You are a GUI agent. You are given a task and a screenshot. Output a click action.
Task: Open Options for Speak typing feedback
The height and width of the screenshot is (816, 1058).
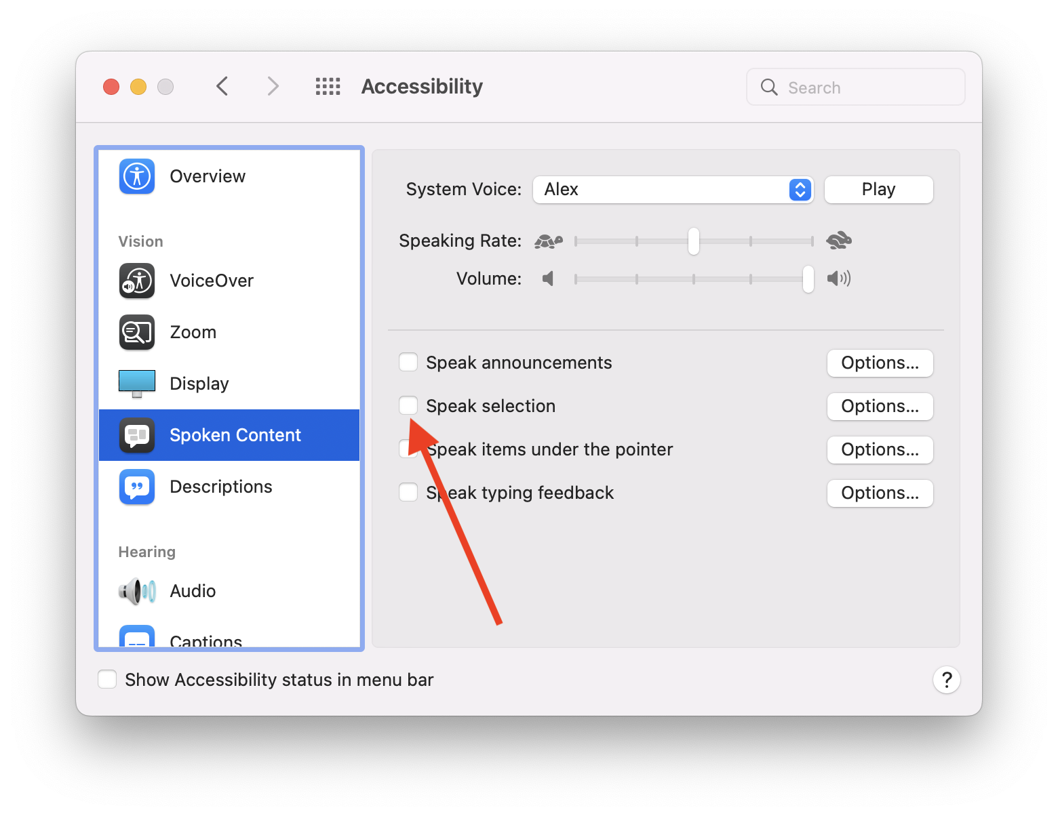point(880,493)
